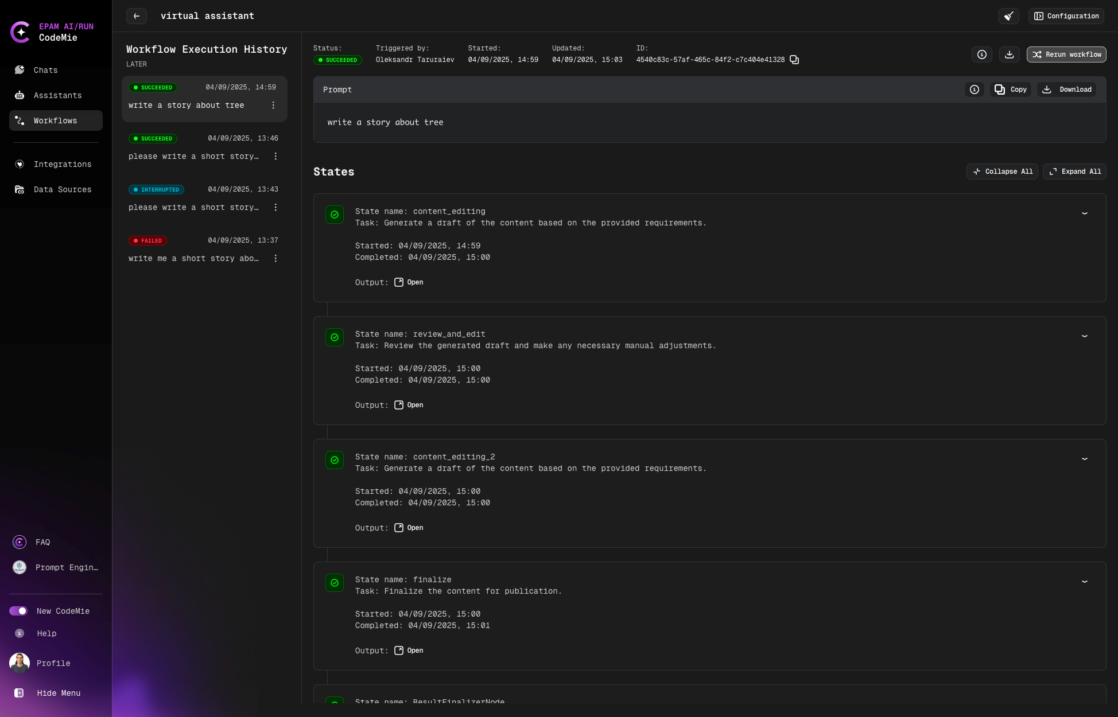Open the finalize state Output link
1118x717 pixels.
coord(409,650)
